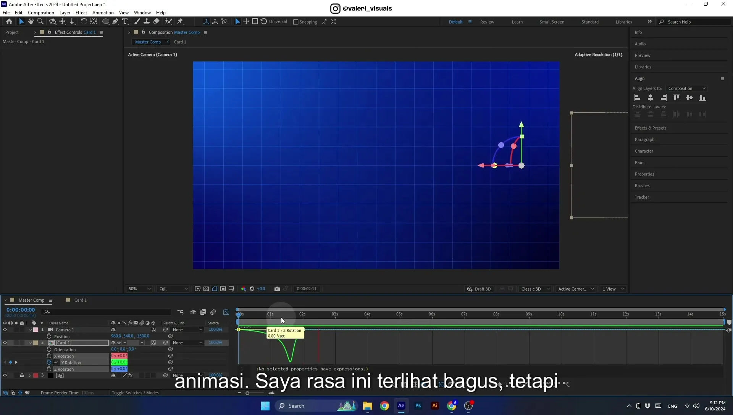Screen dimensions: 733x415
Task: Switch to the Project panel tab
Action: pos(12,32)
